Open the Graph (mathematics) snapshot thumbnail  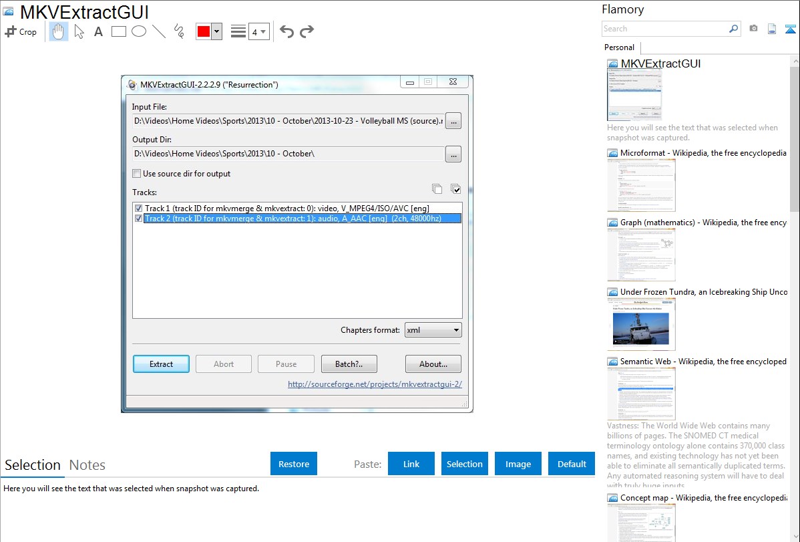[641, 255]
